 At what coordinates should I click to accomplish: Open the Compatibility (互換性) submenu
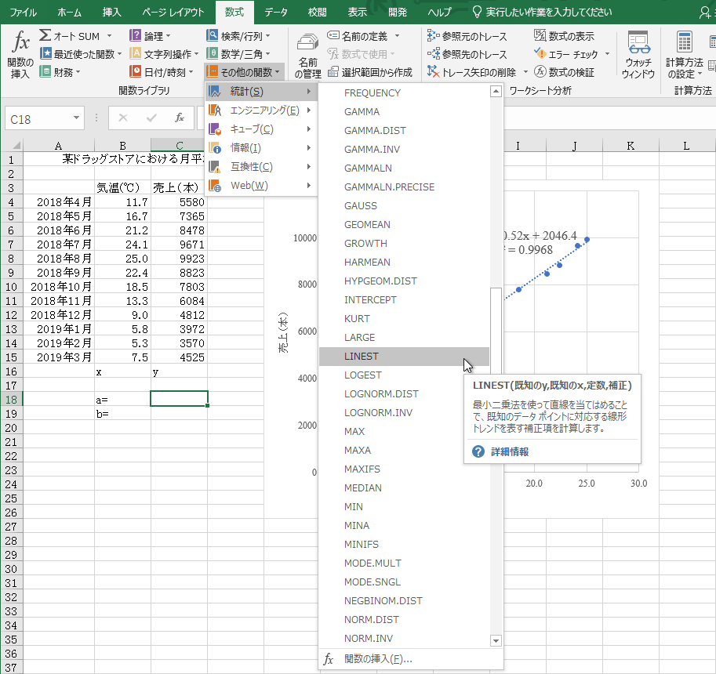(260, 167)
